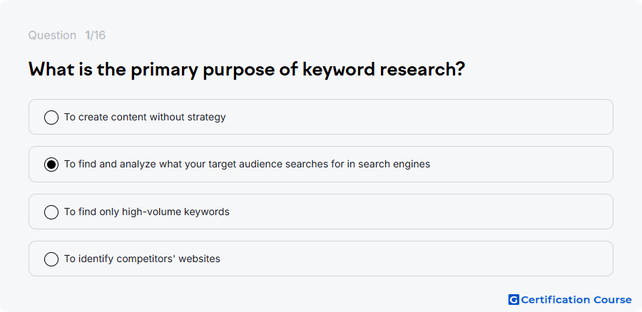Click the keyword research question heading
The height and width of the screenshot is (312, 642).
pos(247,70)
